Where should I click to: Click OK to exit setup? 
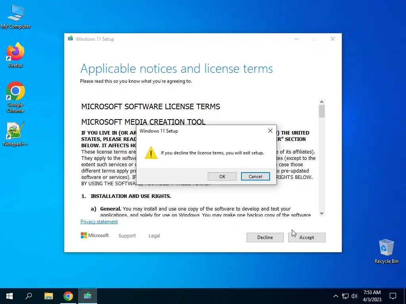pos(222,176)
